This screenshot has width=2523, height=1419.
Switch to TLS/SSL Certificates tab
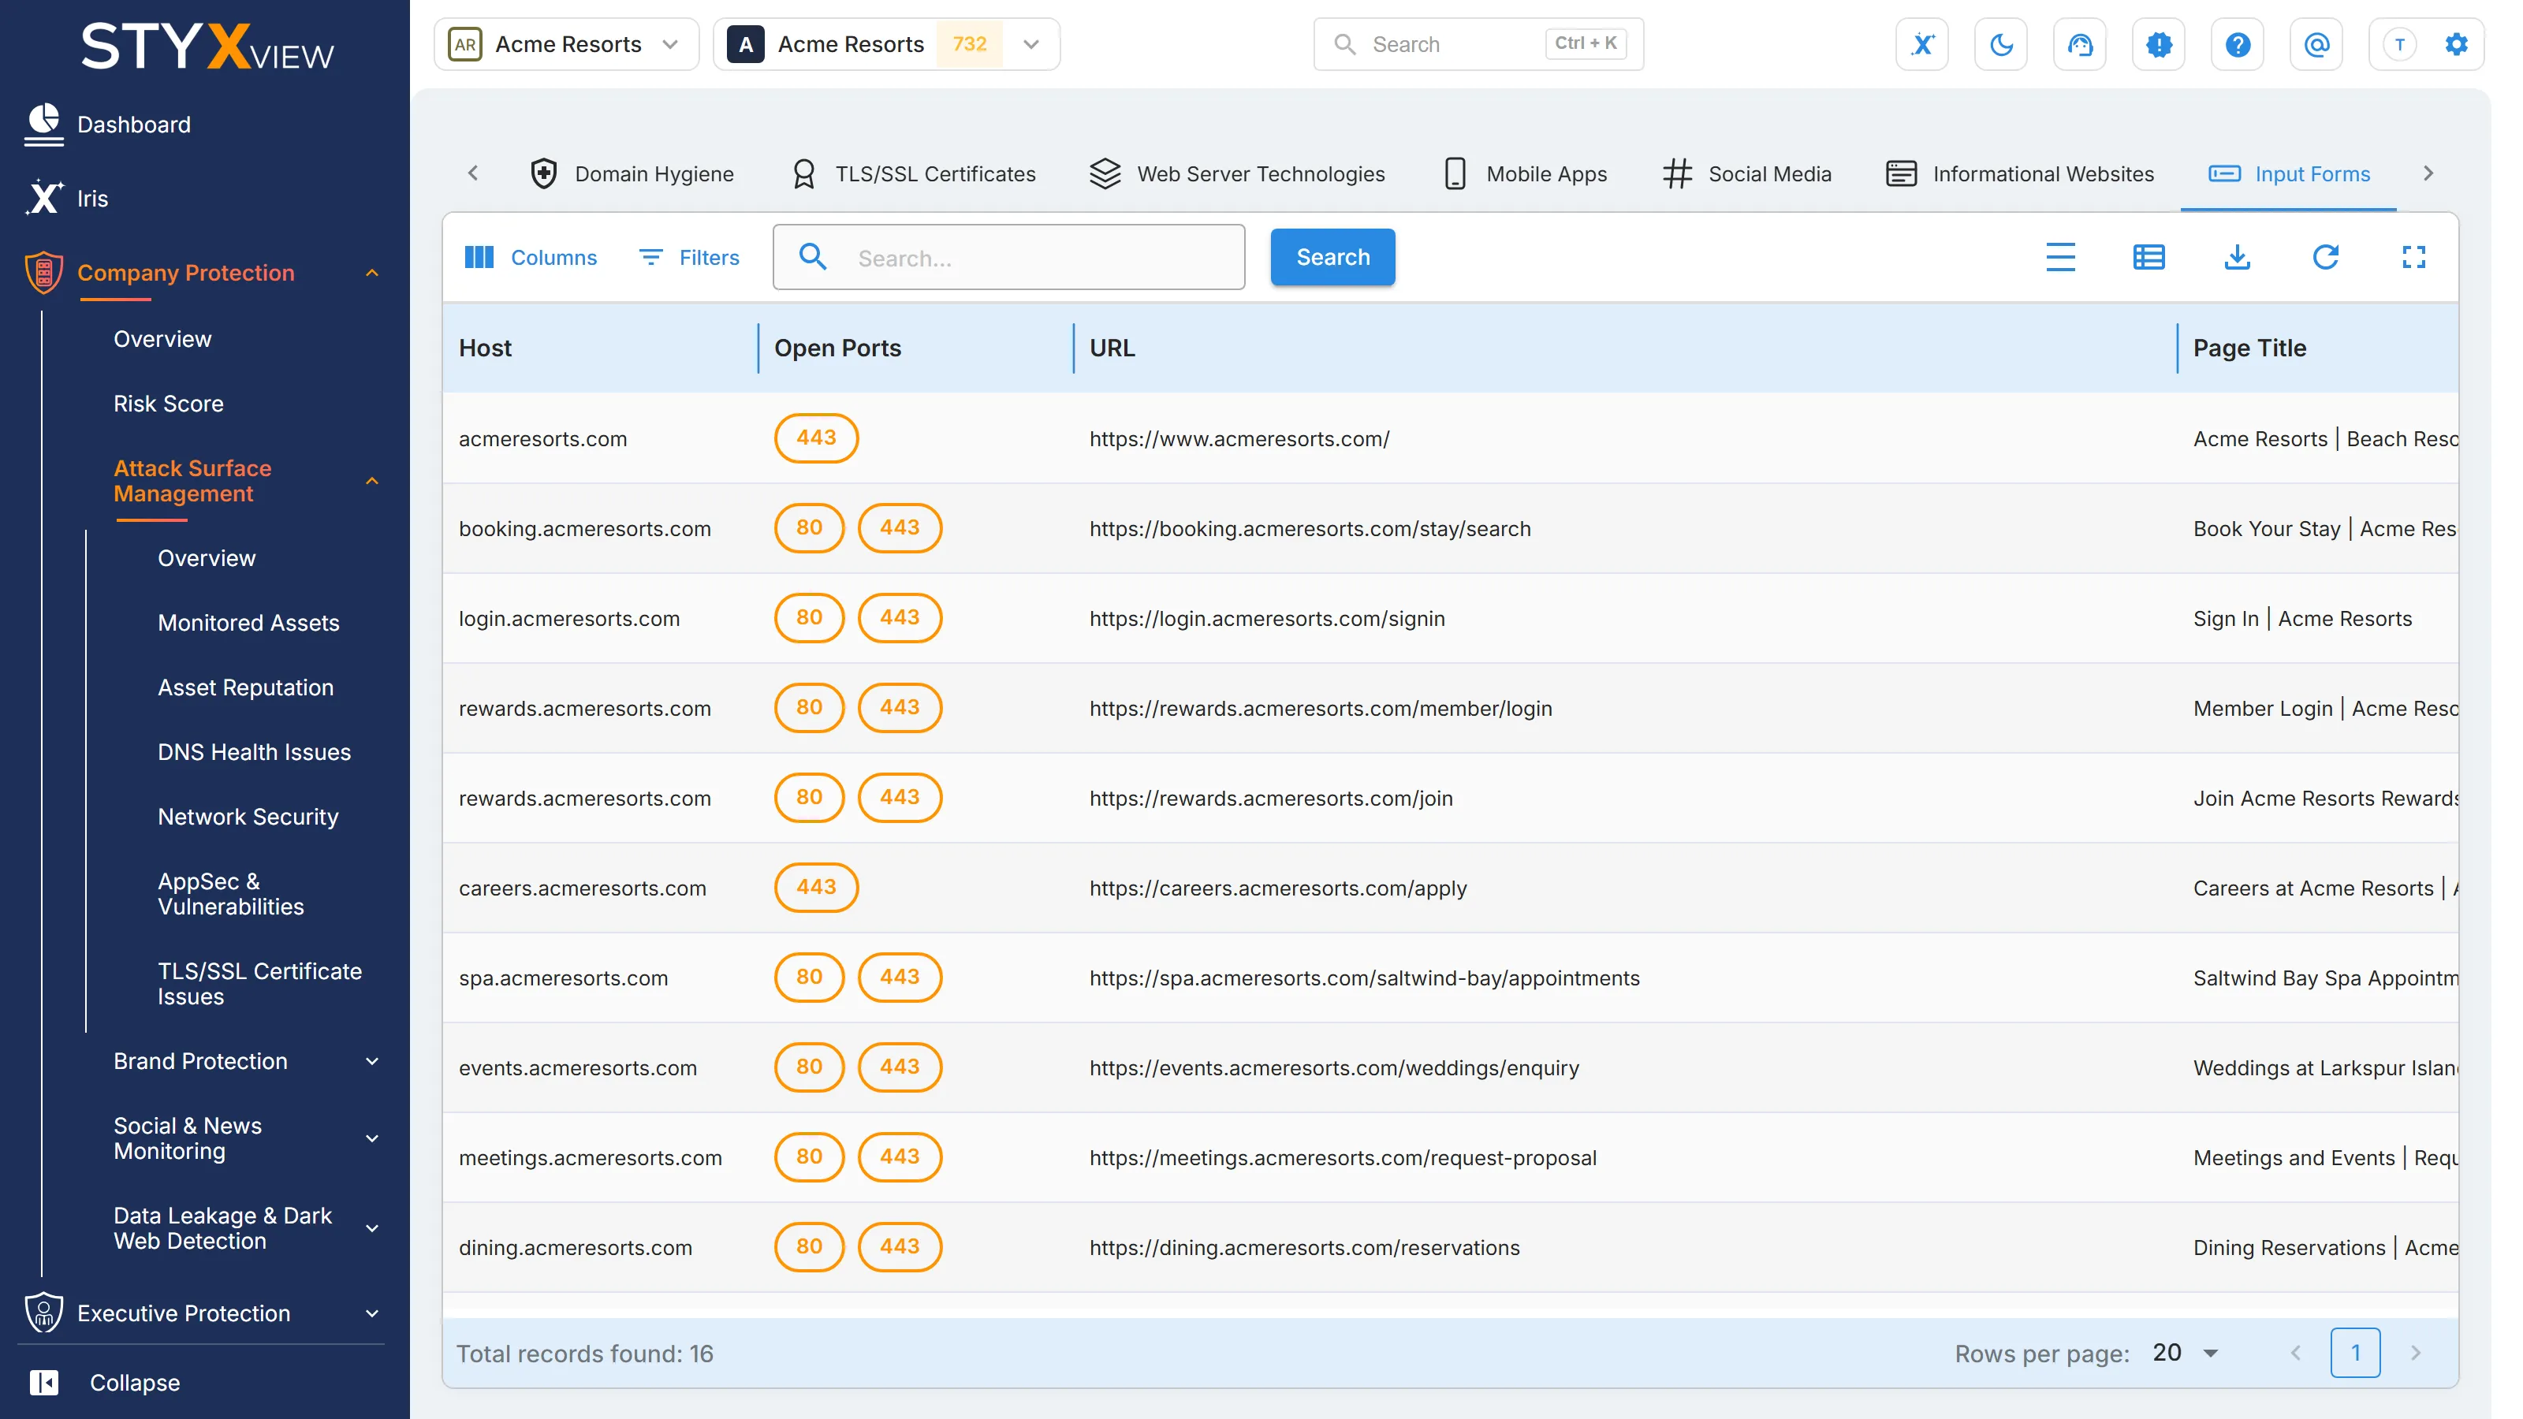tap(913, 173)
